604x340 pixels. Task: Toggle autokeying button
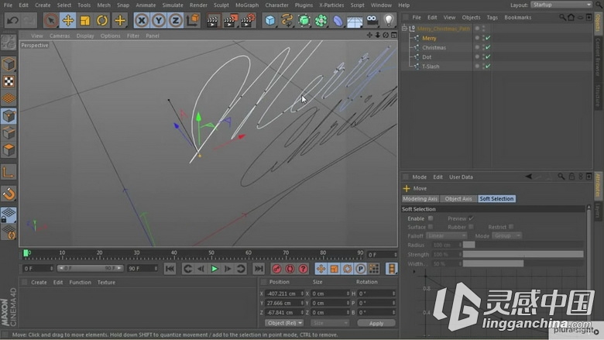point(290,269)
